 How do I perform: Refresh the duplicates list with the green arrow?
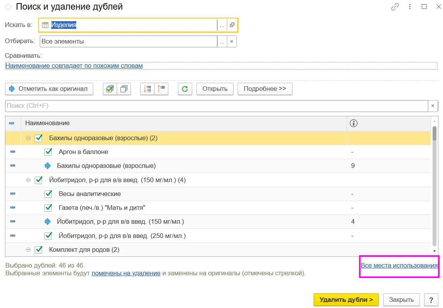click(x=185, y=89)
